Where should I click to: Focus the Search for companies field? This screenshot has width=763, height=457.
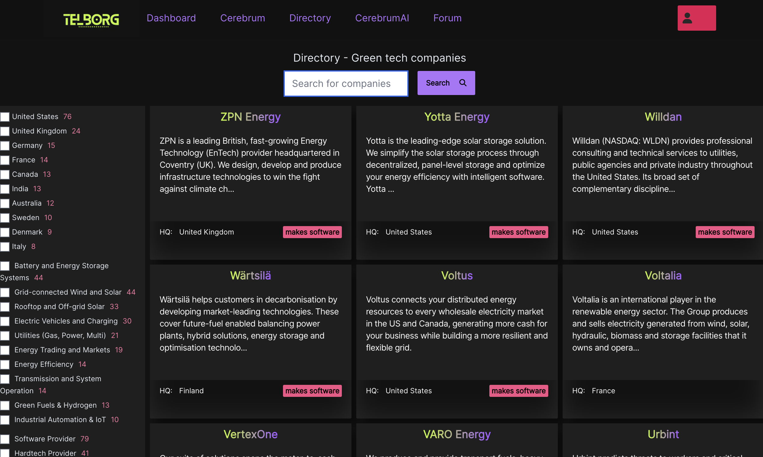tap(346, 84)
